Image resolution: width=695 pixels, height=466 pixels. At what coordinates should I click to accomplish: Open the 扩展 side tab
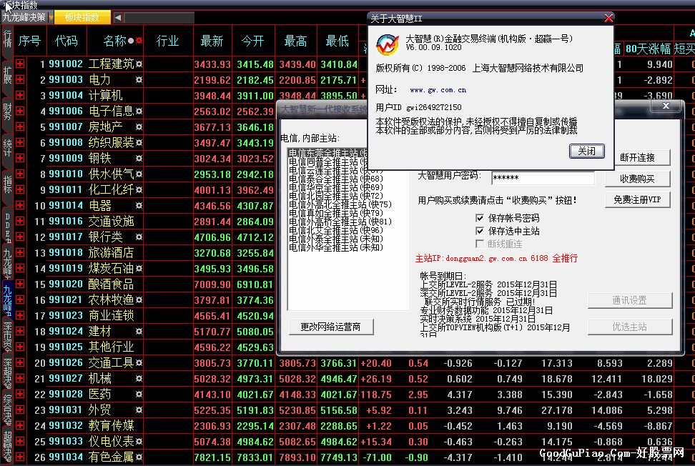[x=7, y=76]
